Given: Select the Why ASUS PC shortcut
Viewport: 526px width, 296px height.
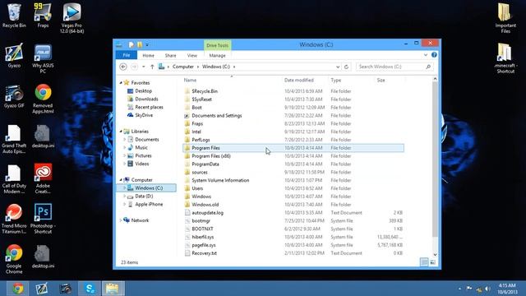Looking at the screenshot, I should tap(43, 58).
